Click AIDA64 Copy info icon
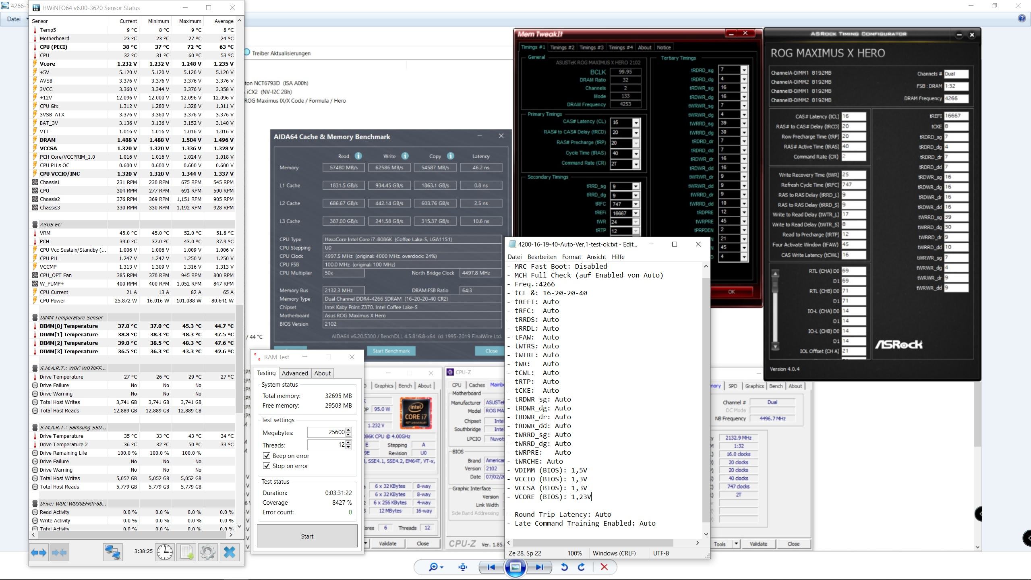 click(x=450, y=156)
